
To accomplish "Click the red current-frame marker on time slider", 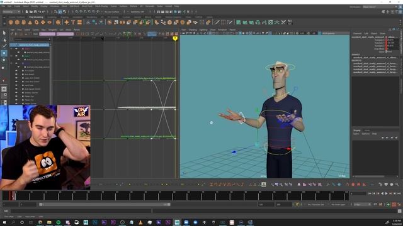I will (x=11, y=196).
